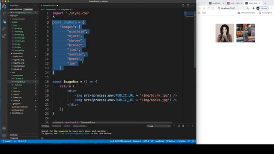Click Prettier in status bar

[x=181, y=141]
